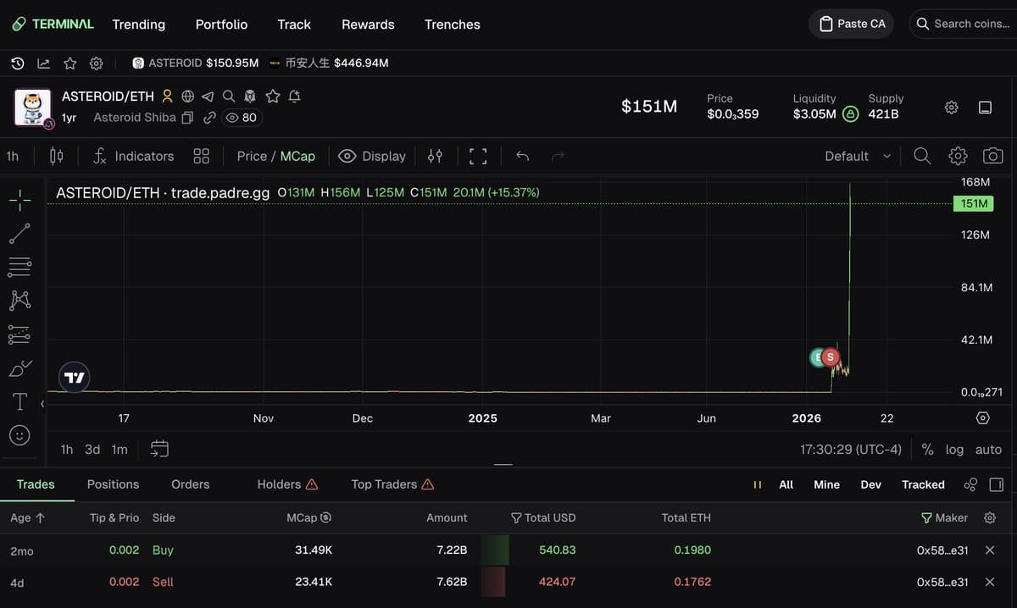Open the emoji sticker tool
The width and height of the screenshot is (1017, 608).
tap(19, 435)
